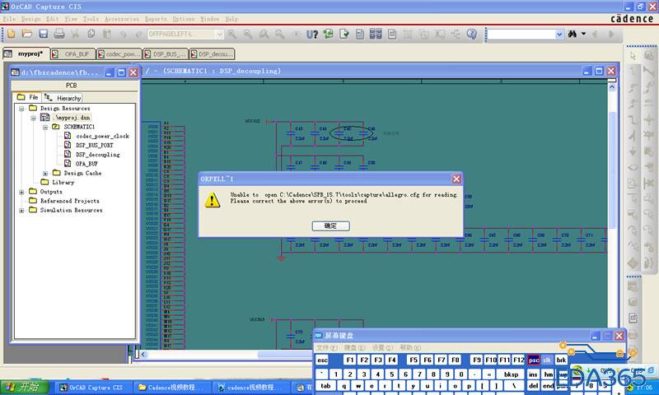Click the Save disk toolbar icon
Viewport: 659px width, 395px height.
pyautogui.click(x=44, y=34)
